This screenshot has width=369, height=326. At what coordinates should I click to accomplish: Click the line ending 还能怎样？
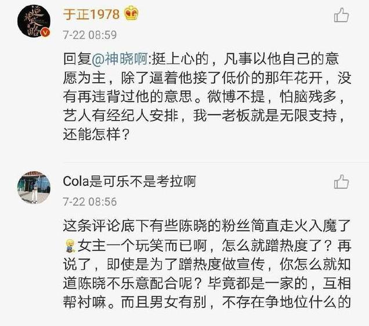96,134
